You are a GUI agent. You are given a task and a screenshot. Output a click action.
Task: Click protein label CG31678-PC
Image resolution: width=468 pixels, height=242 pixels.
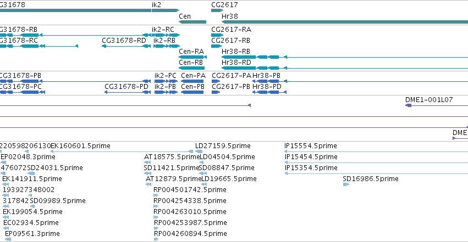[20, 87]
